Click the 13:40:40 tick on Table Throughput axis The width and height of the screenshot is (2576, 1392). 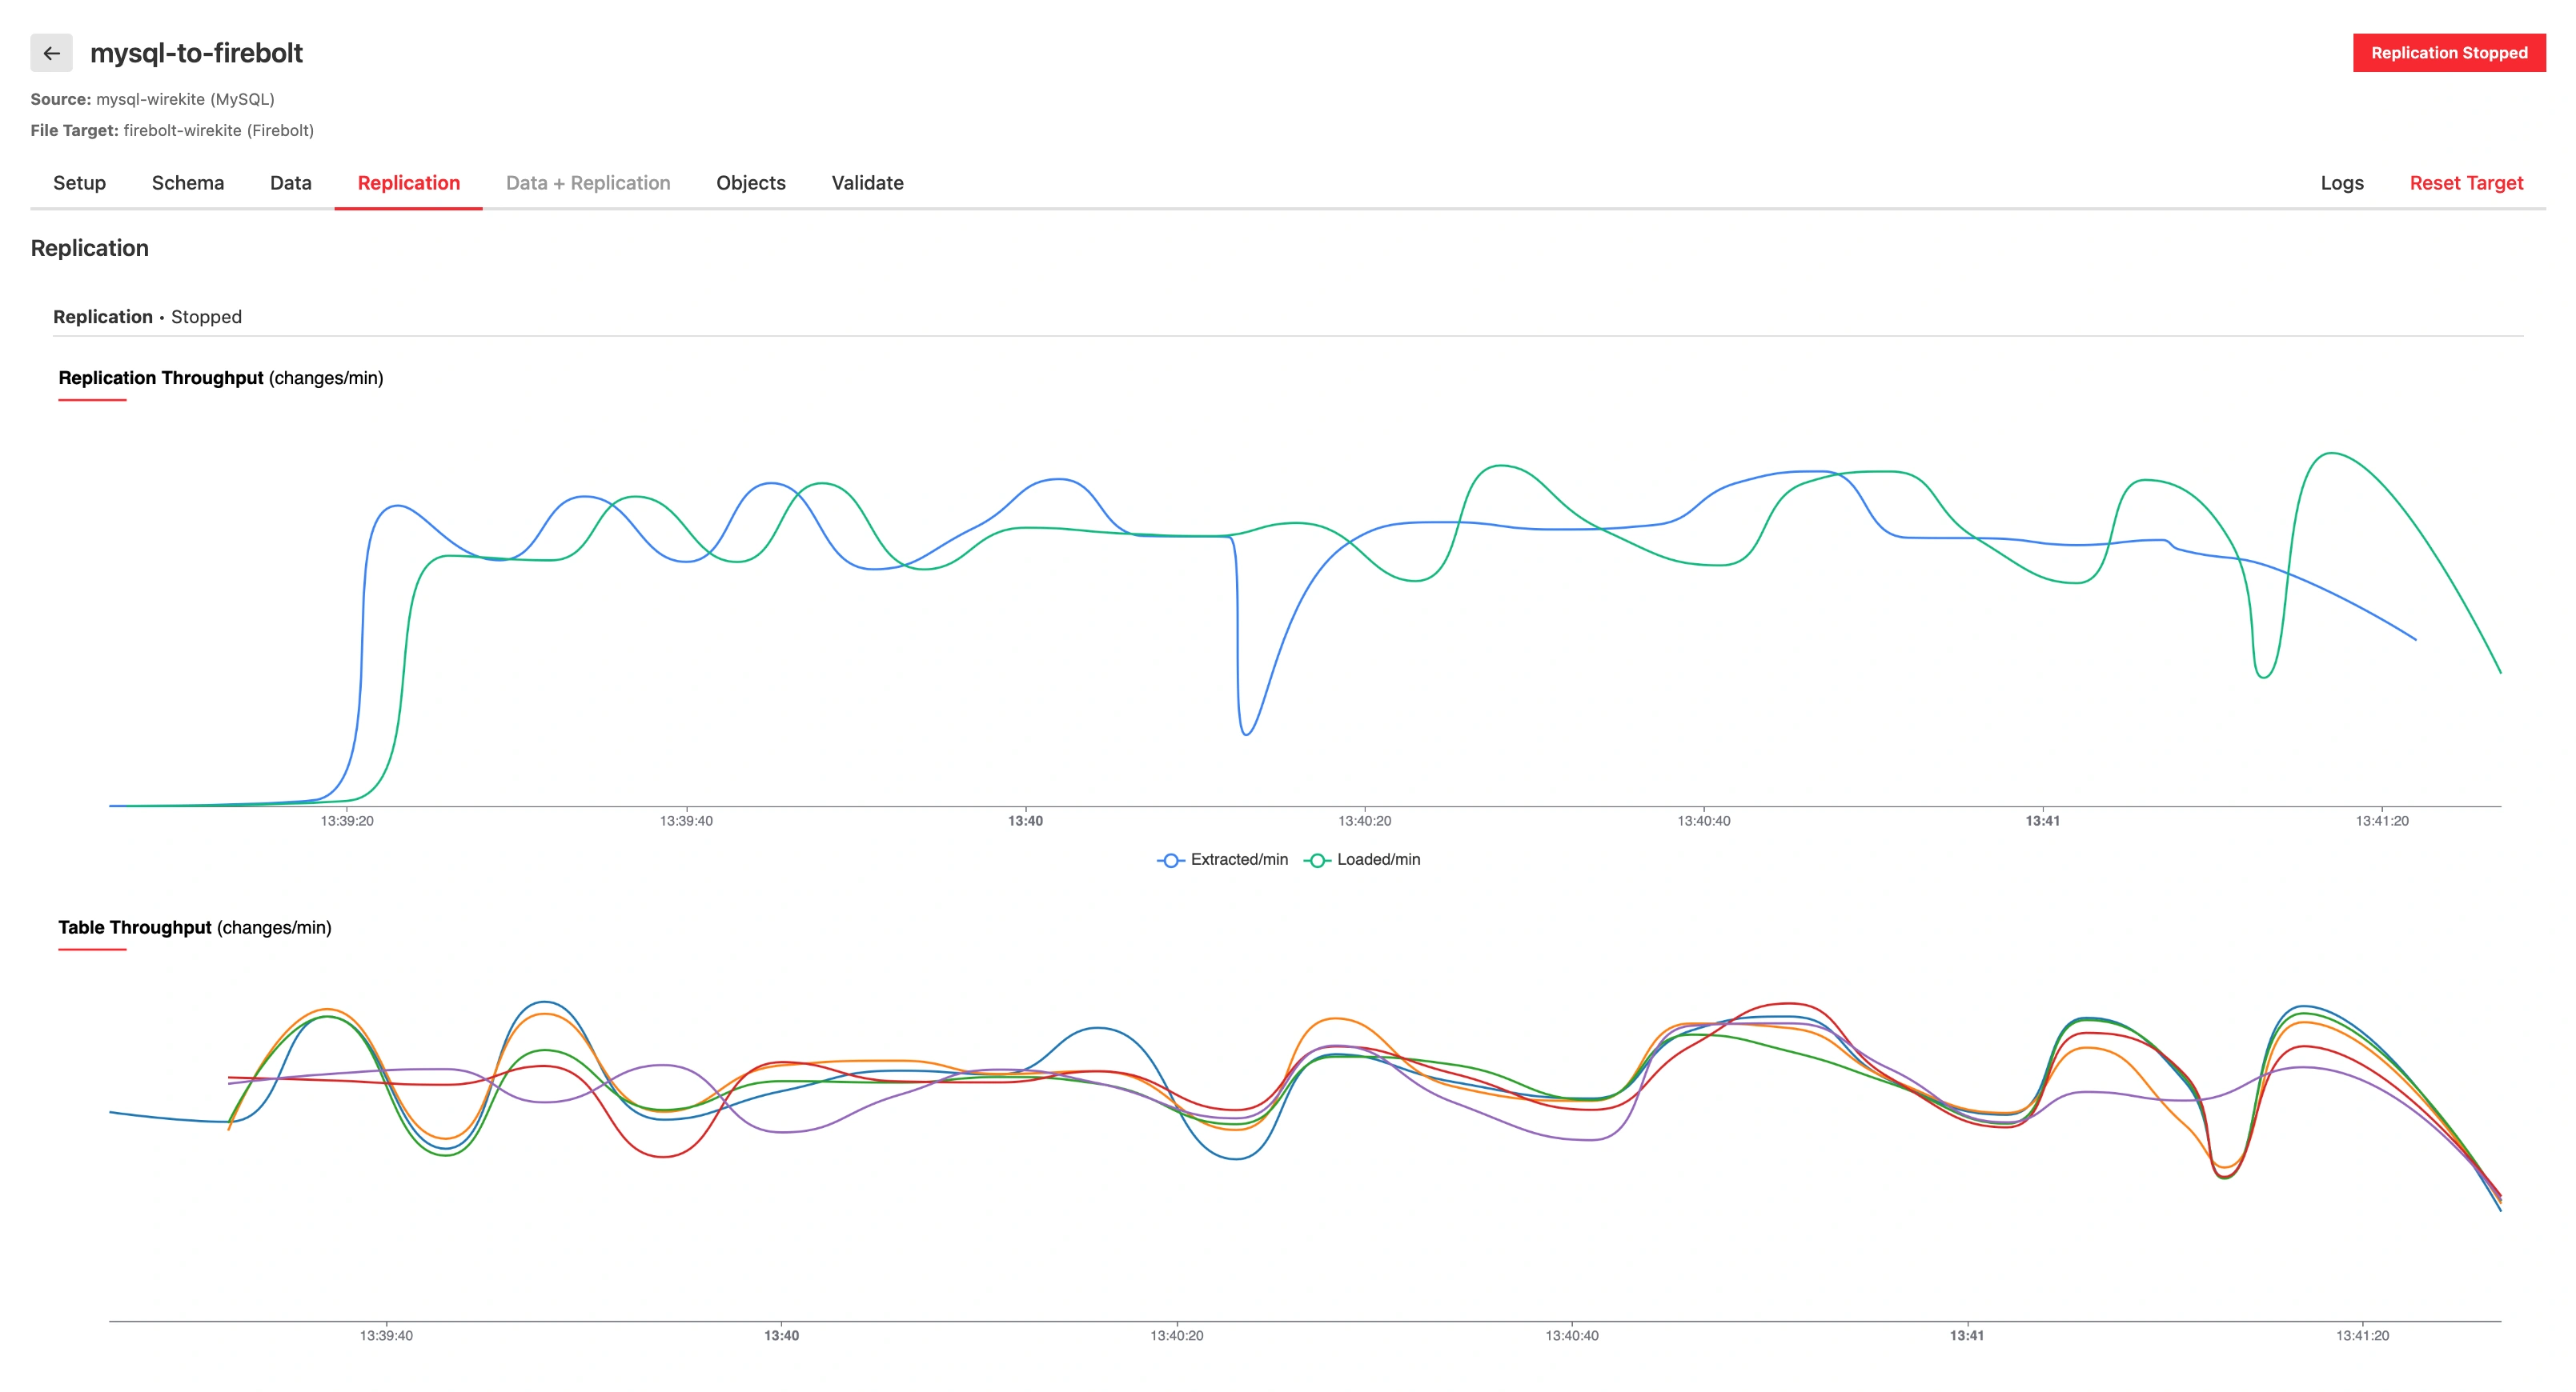1572,1336
